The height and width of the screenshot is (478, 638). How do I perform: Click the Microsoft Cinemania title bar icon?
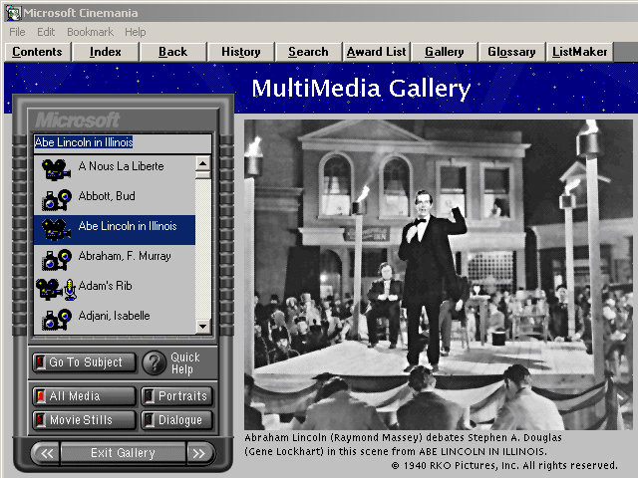point(13,13)
